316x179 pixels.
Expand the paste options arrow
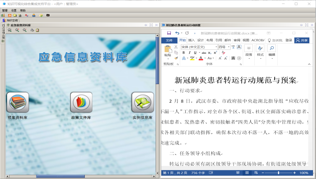tap(168, 58)
